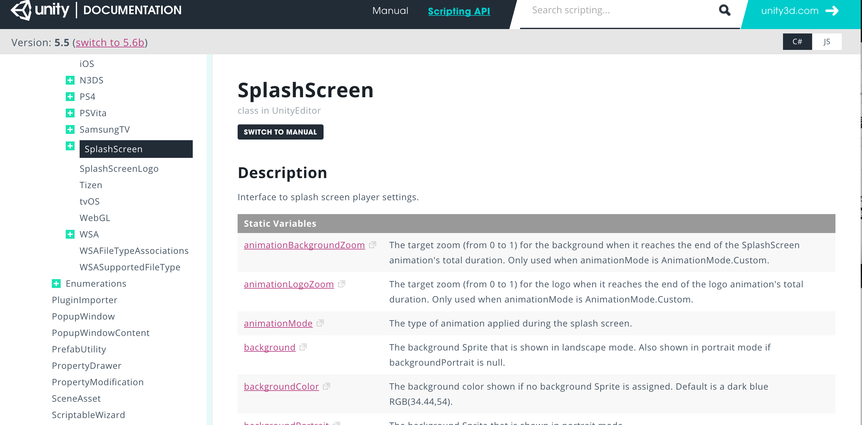Select PropertyDrawer in the sidebar
This screenshot has width=862, height=425.
tap(86, 365)
